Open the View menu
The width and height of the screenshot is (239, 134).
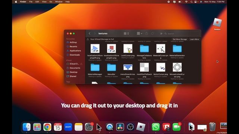(x=44, y=2)
